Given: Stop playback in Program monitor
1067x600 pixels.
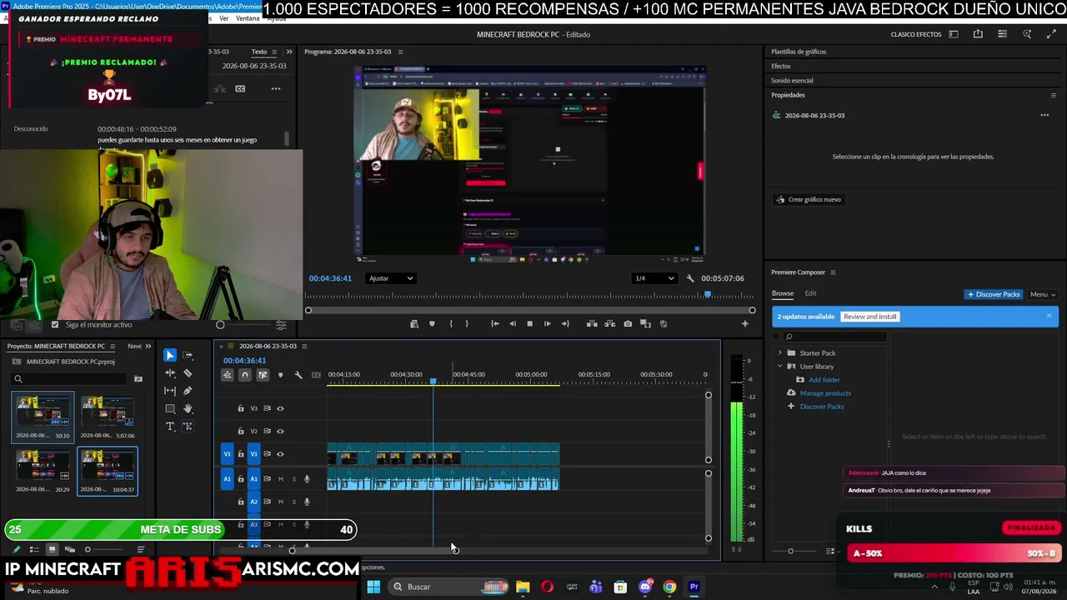Looking at the screenshot, I should click(529, 324).
